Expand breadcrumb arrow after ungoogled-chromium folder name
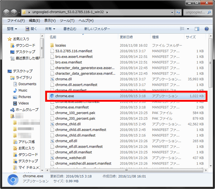 107,13
